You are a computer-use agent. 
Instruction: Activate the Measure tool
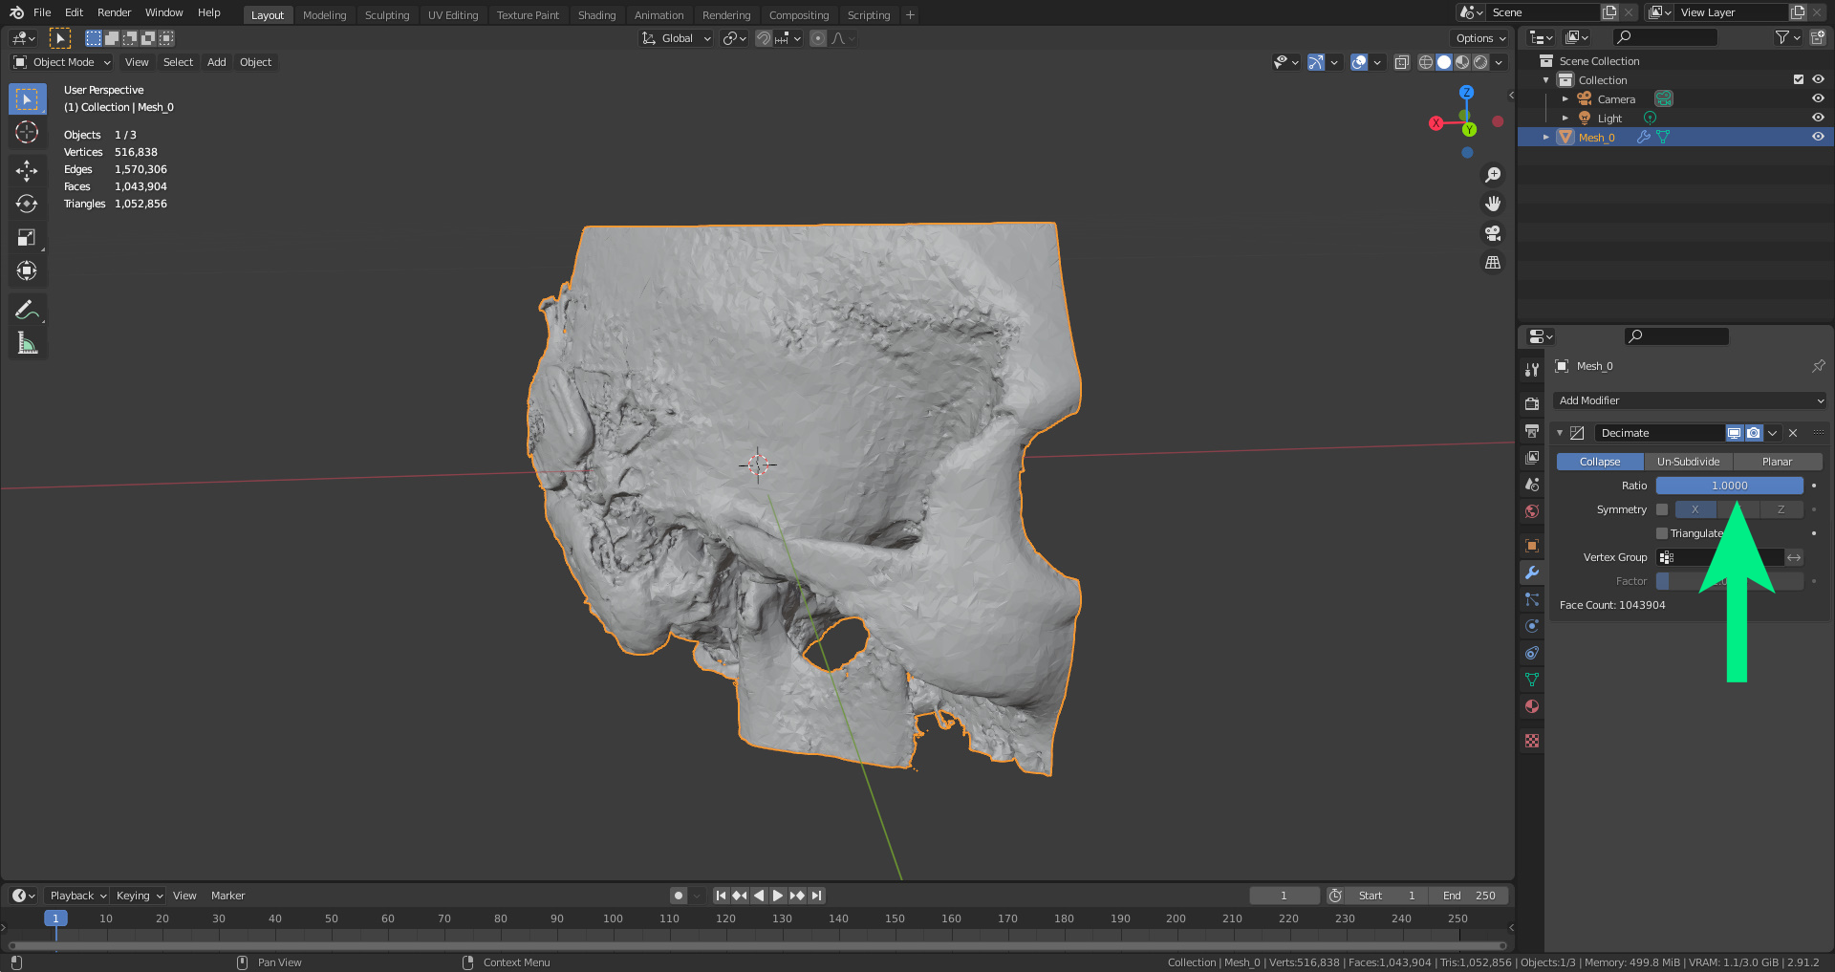(27, 343)
